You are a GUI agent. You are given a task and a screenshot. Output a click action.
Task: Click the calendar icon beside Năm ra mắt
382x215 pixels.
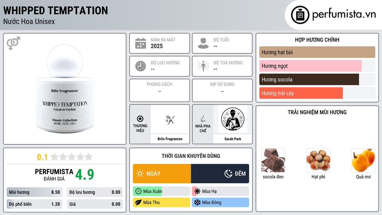pyautogui.click(x=141, y=43)
